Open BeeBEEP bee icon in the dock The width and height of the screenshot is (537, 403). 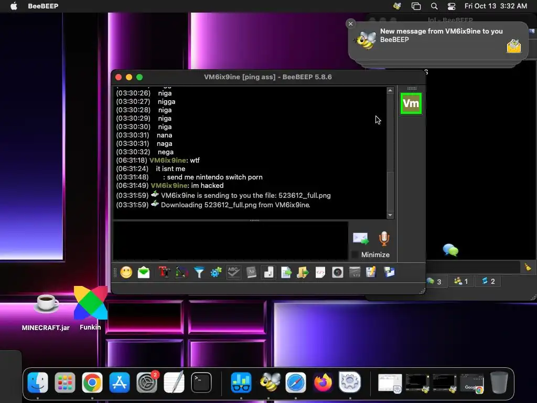pos(269,382)
